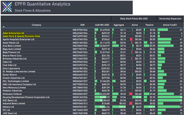This screenshot has width=184, height=115.
Task: Sort by Aggregate column header
Action: click(x=119, y=25)
